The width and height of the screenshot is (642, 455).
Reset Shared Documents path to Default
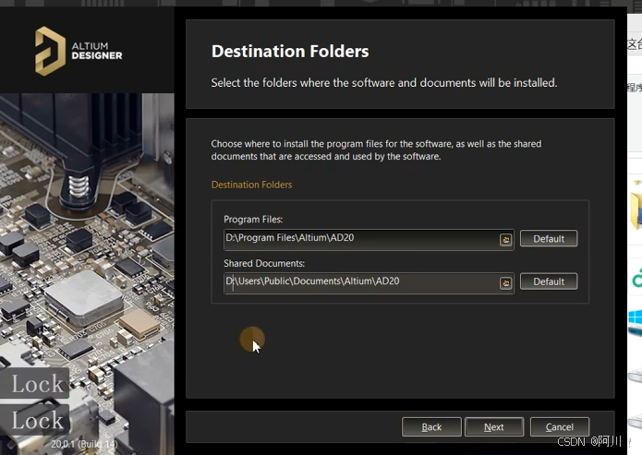[549, 281]
